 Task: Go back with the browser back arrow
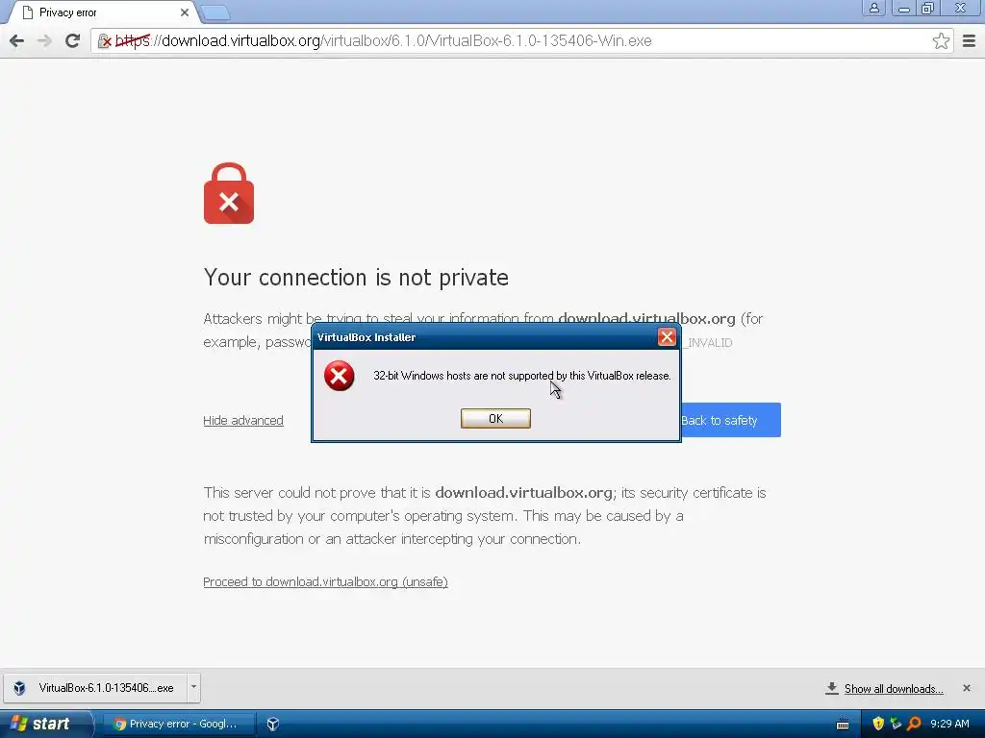click(17, 40)
